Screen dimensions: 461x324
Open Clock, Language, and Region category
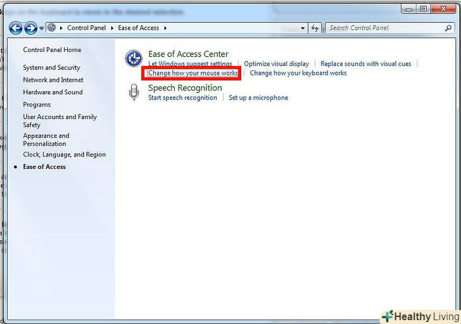(65, 154)
